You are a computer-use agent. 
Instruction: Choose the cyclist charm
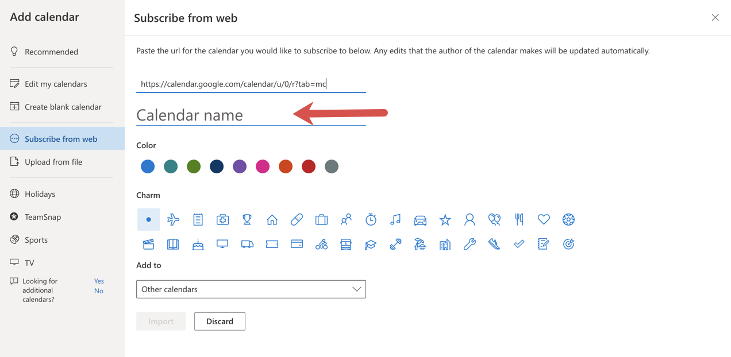321,244
